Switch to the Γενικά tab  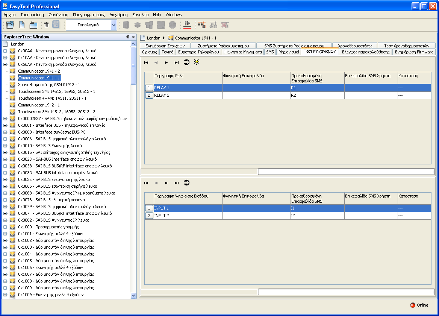(x=167, y=52)
